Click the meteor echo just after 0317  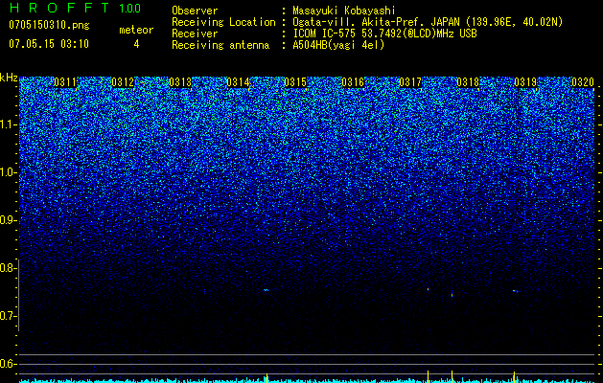pyautogui.click(x=428, y=289)
